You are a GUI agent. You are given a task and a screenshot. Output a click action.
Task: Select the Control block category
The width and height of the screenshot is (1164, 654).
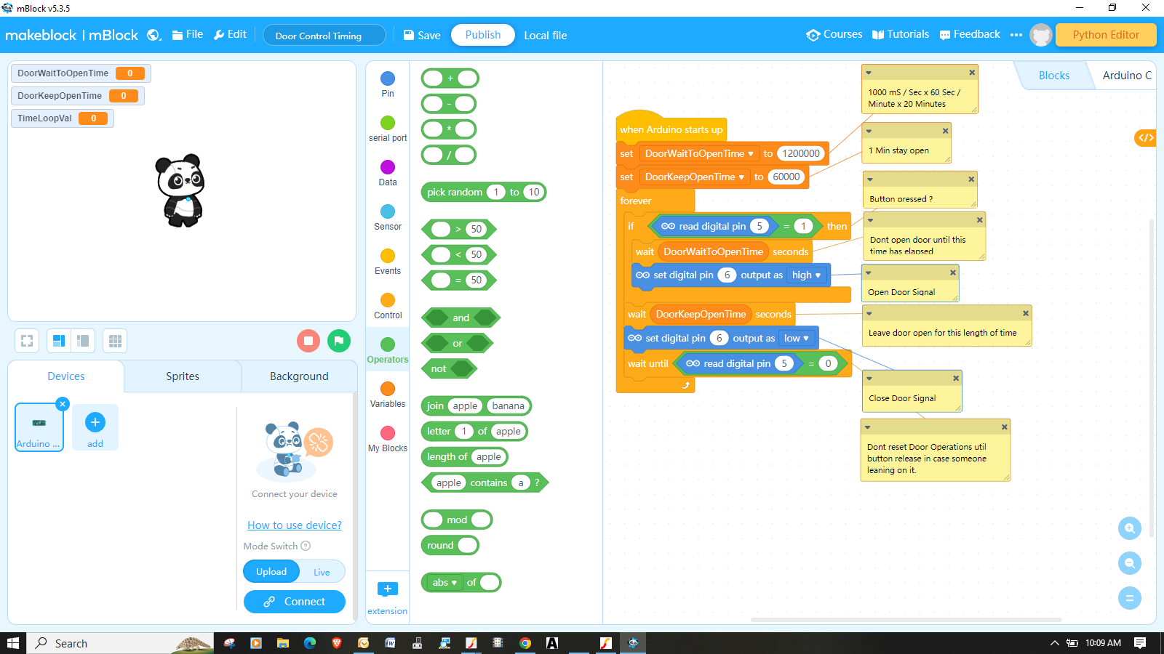388,306
